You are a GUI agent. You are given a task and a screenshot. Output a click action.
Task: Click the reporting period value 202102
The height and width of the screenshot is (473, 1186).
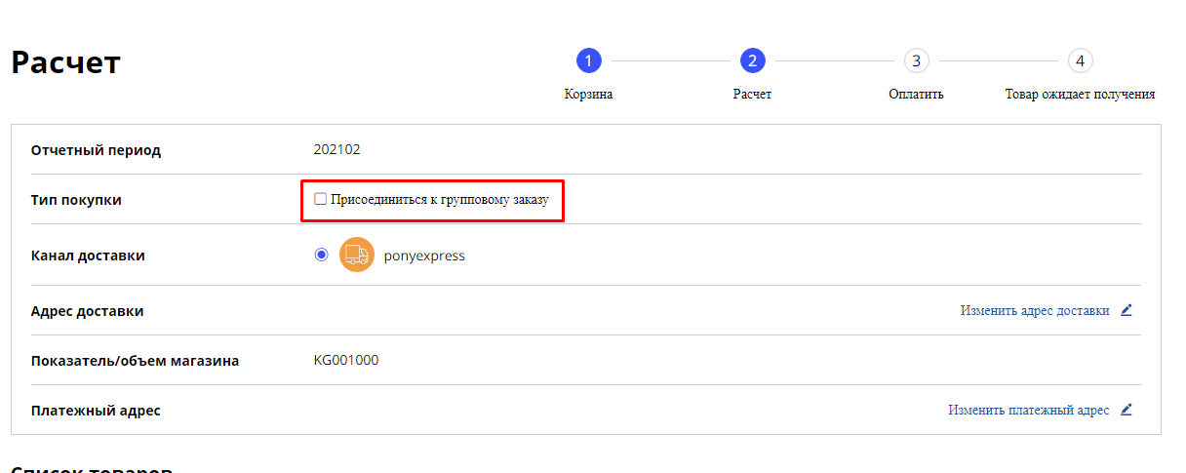click(336, 149)
